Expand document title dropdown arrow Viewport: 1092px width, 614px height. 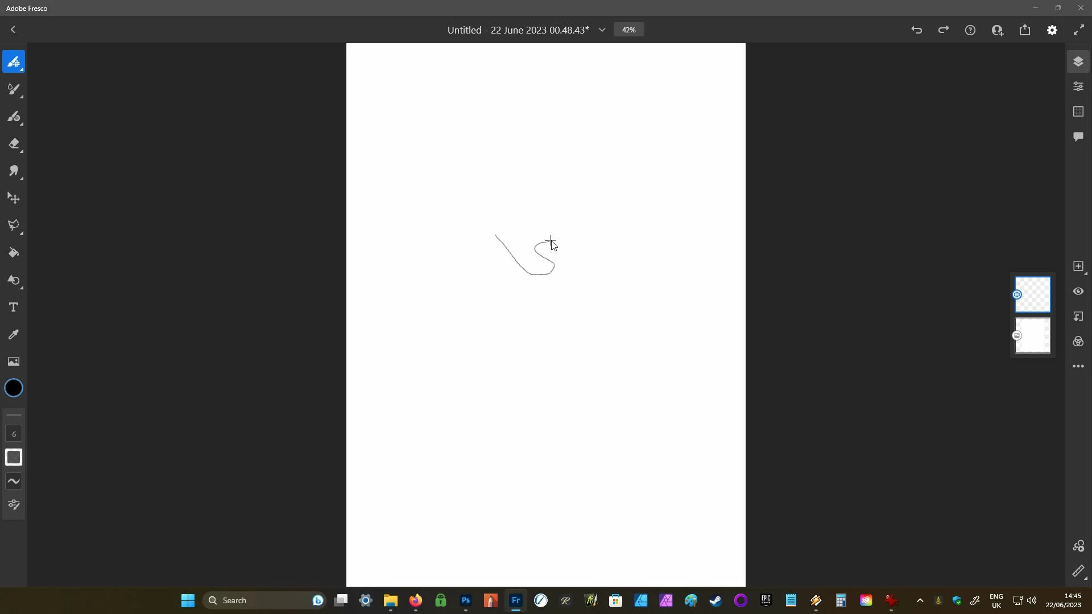click(x=602, y=30)
